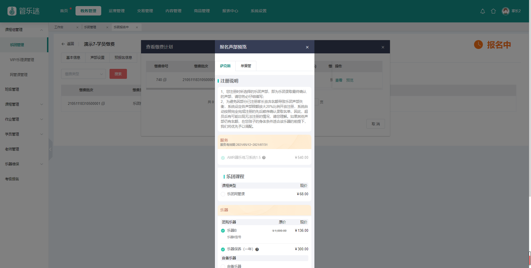The height and width of the screenshot is (268, 531).
Task: Click the page scrollbar thumb at right
Action: [x=530, y=258]
